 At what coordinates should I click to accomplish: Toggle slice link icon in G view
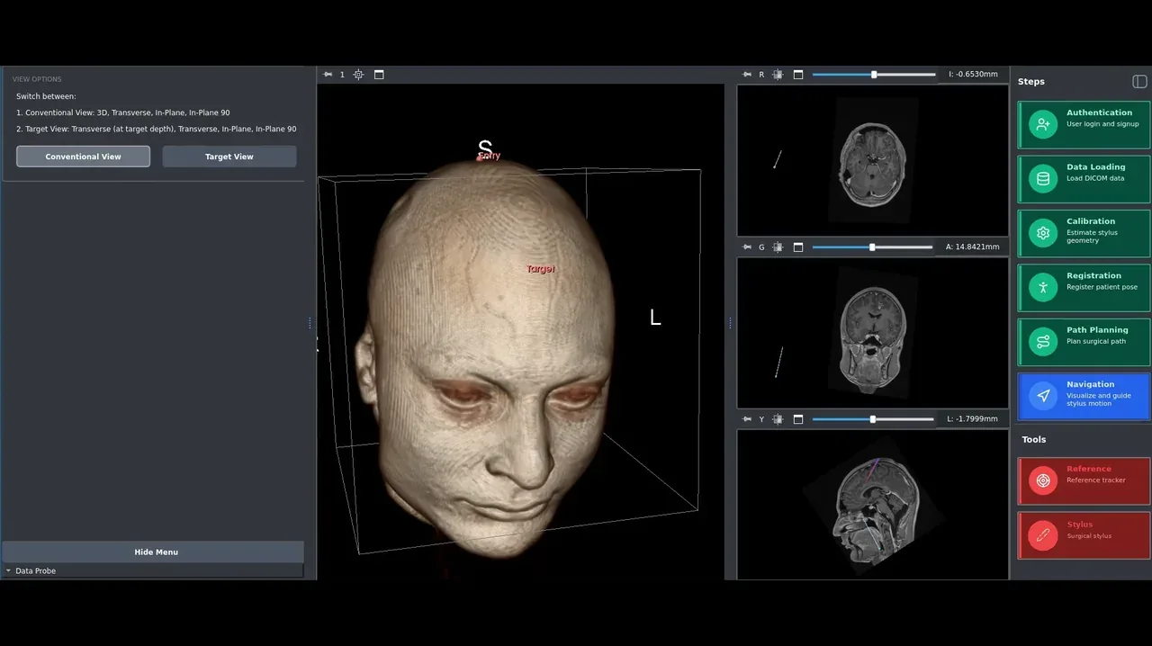pos(778,247)
